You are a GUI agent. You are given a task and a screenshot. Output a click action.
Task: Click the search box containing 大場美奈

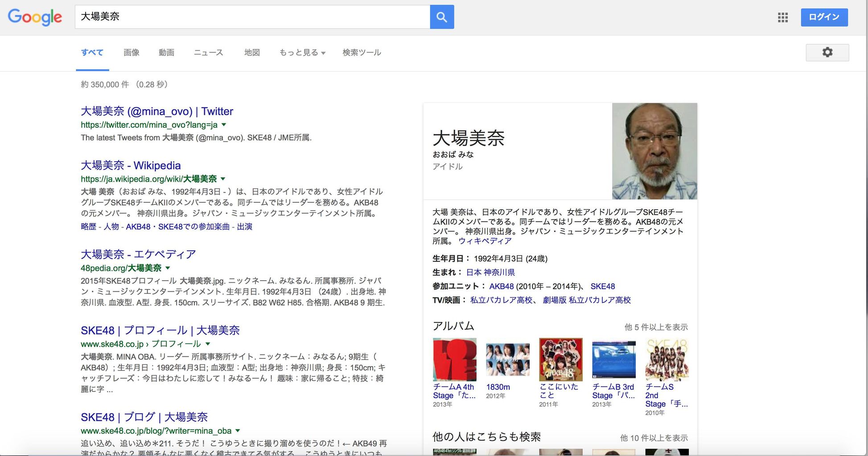252,17
